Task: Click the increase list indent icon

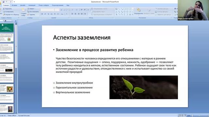Action: (x=85, y=10)
